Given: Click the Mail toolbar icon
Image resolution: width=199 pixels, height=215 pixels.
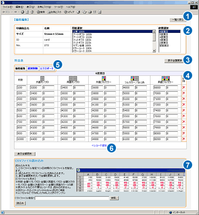Looking at the screenshot, I should (84, 12).
